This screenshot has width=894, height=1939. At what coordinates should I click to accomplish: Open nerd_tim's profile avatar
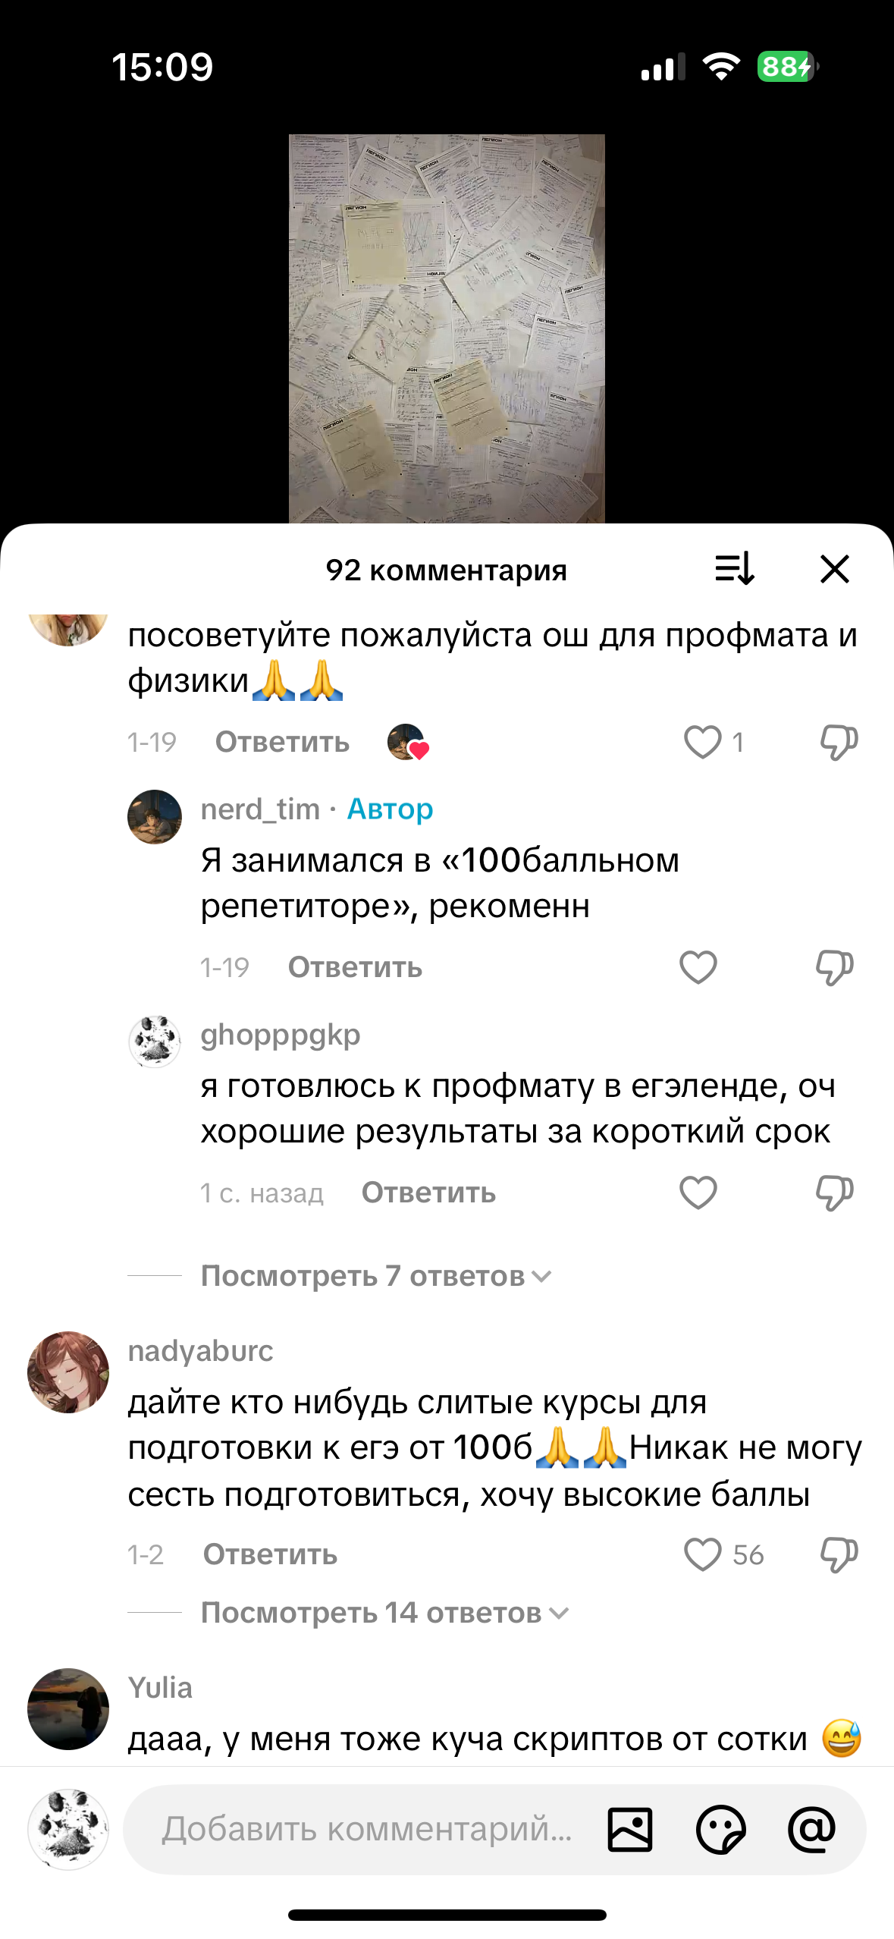tap(155, 817)
